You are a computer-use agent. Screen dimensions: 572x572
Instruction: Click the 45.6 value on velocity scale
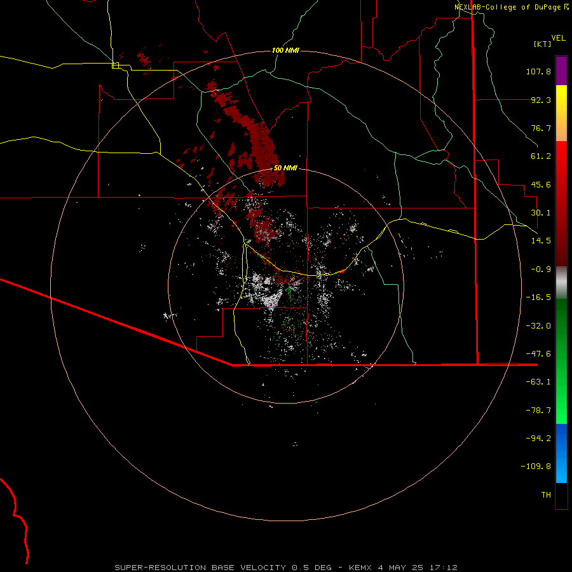click(541, 184)
